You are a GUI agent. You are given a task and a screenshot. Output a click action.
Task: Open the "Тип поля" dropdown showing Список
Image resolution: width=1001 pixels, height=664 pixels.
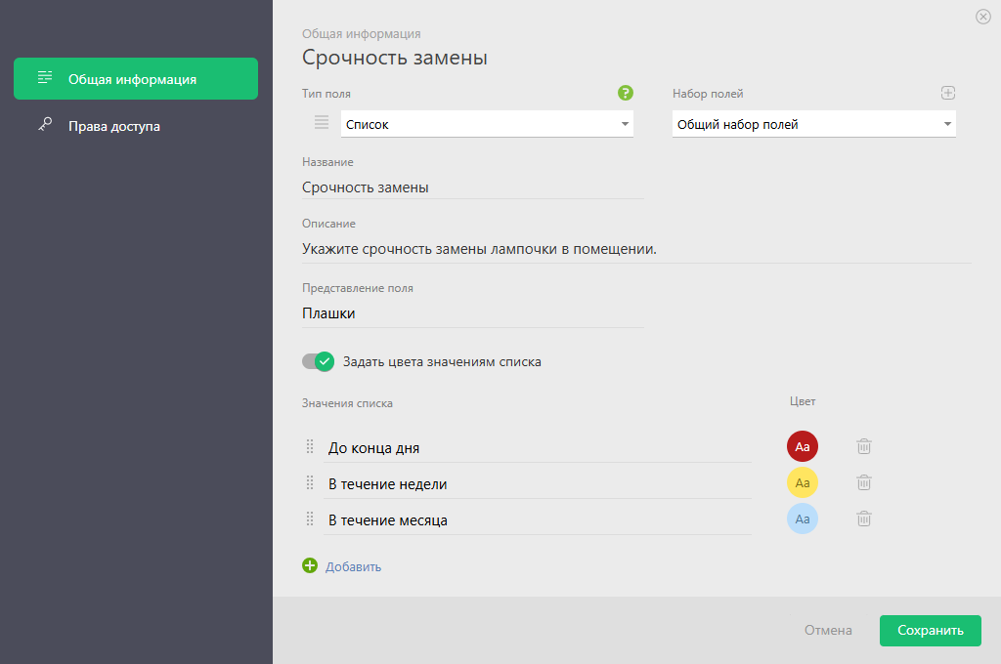click(x=487, y=124)
